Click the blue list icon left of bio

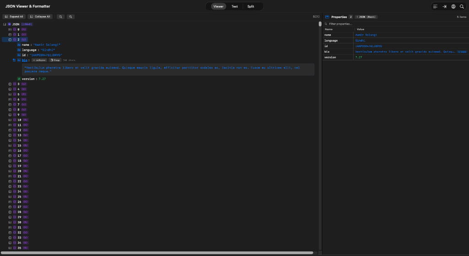coord(14,60)
